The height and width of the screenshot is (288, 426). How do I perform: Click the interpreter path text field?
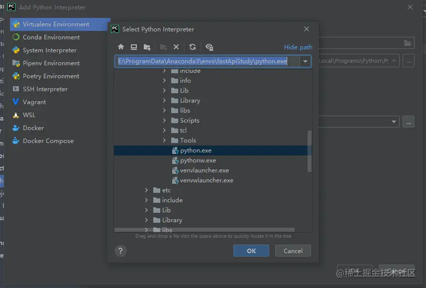(x=208, y=61)
